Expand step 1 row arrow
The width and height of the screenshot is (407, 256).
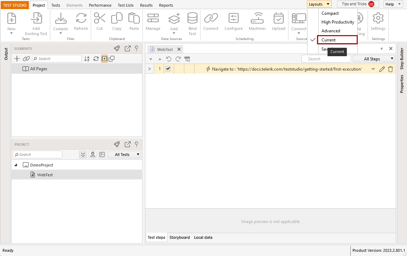coord(150,69)
